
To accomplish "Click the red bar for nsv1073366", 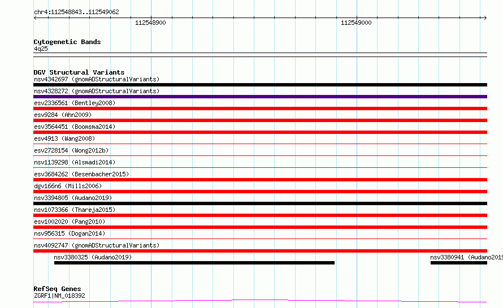I will [260, 215].
